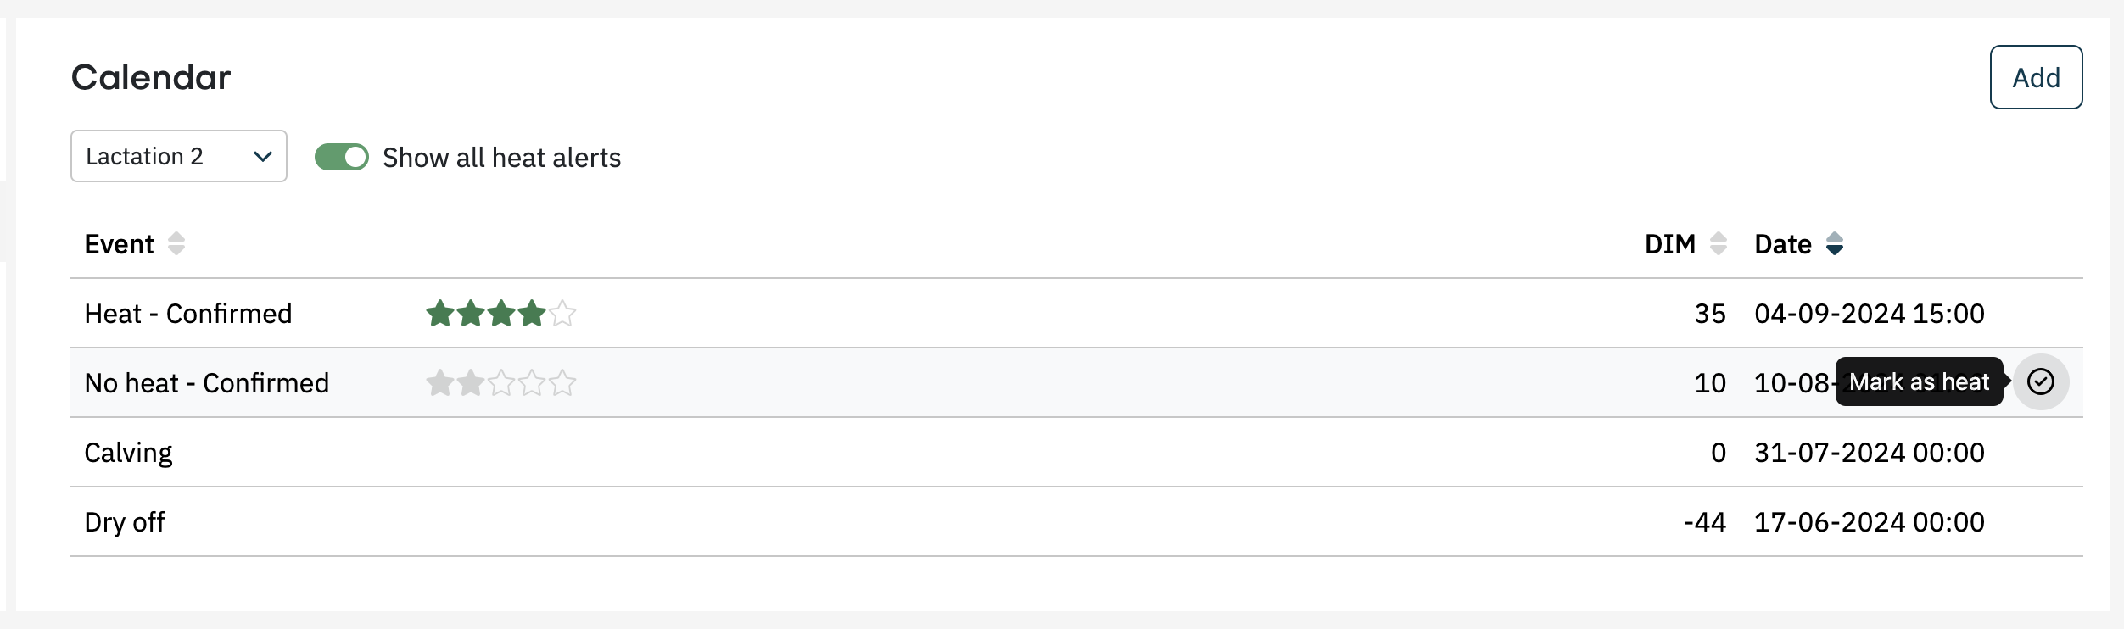Click the star rating on Heat - Confirmed row
2124x629 pixels.
tap(500, 314)
